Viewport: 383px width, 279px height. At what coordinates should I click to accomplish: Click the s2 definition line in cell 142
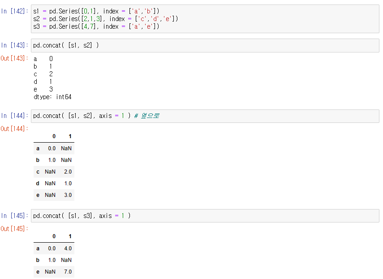tap(106, 19)
